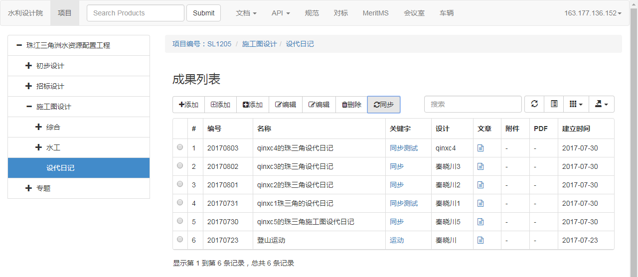Click the trash 删除 delete button
638x277 pixels.
click(351, 105)
